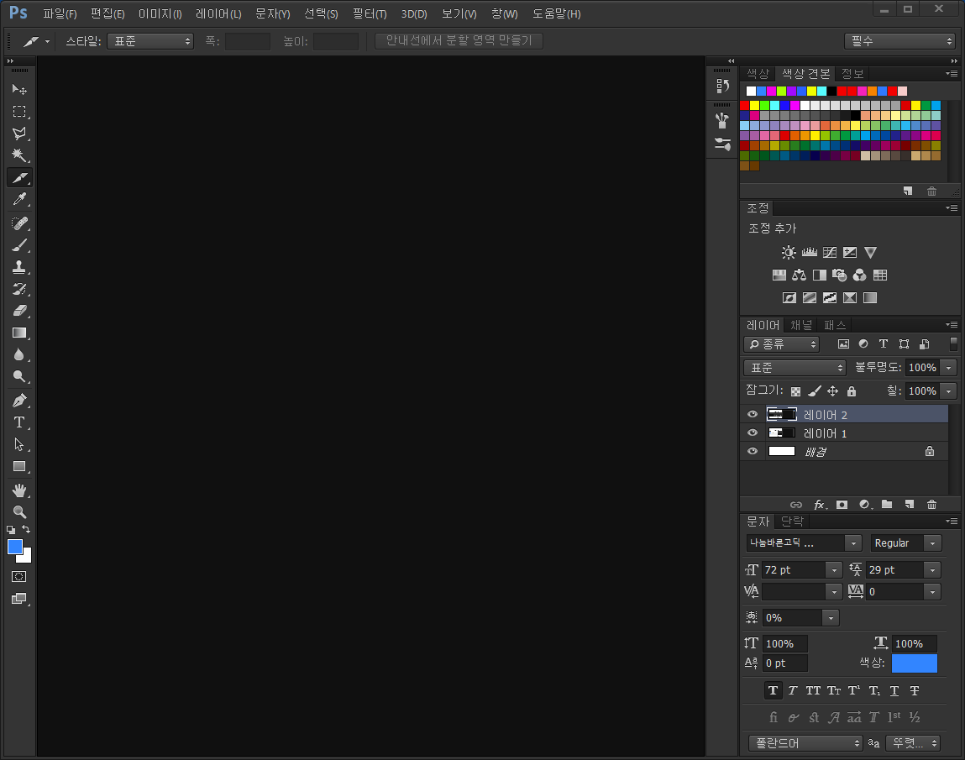Viewport: 965px width, 760px height.
Task: Click the font size 72 pt field
Action: [793, 569]
